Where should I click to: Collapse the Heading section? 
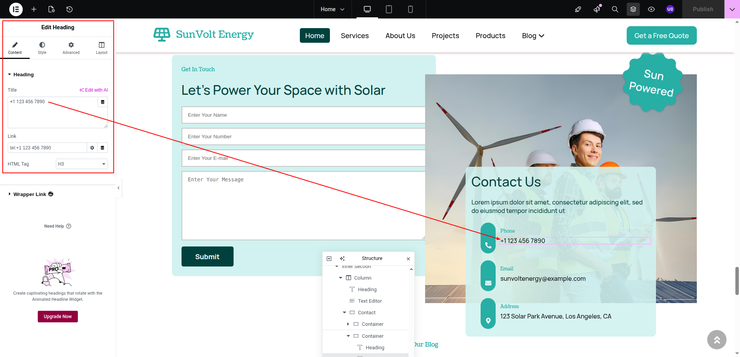pyautogui.click(x=21, y=75)
